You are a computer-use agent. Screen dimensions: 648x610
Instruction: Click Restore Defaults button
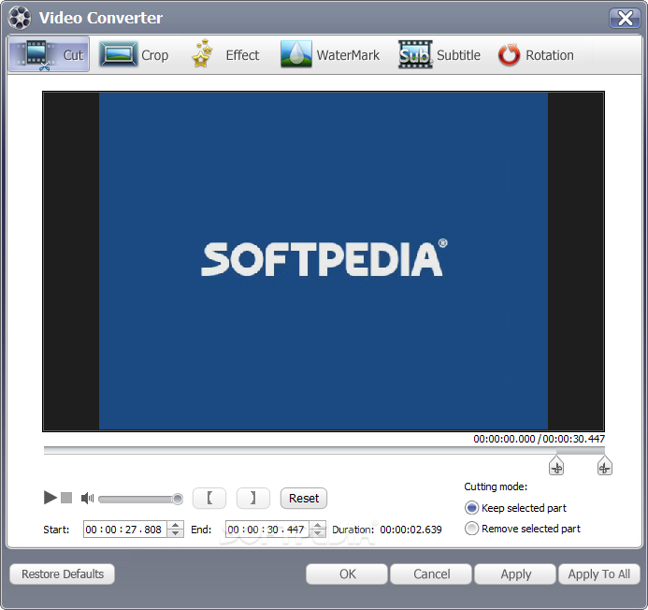pyautogui.click(x=62, y=574)
